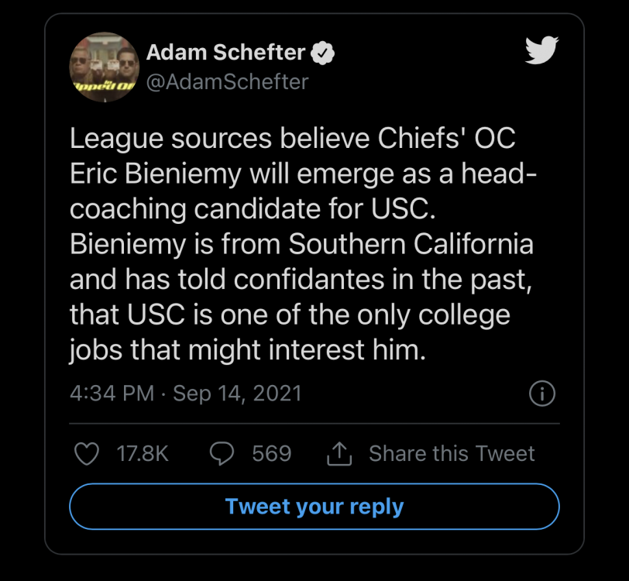The image size is (629, 581).
Task: Click the 569 replies count
Action: pyautogui.click(x=272, y=454)
